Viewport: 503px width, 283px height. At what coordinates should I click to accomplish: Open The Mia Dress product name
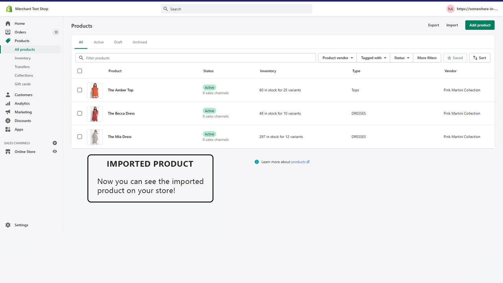point(120,137)
